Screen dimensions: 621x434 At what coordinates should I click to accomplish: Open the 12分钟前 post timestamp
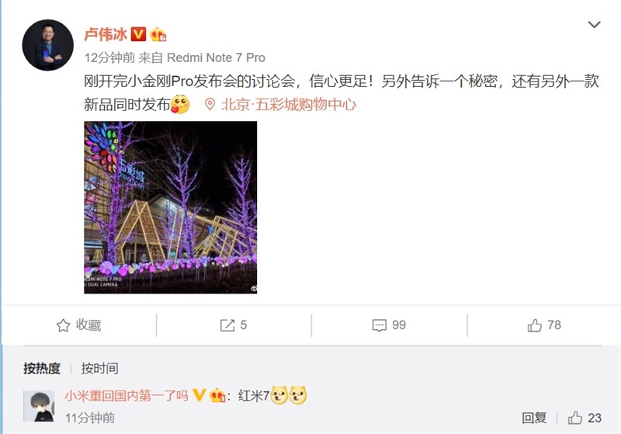(109, 57)
